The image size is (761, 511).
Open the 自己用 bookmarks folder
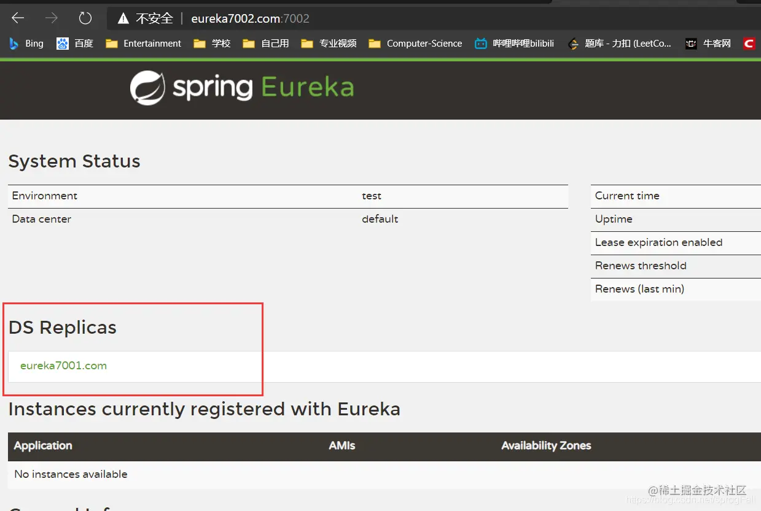point(266,44)
